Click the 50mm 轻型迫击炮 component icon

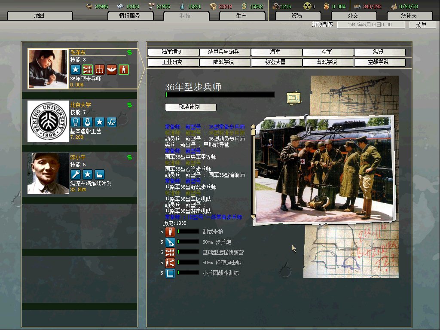tap(170, 263)
